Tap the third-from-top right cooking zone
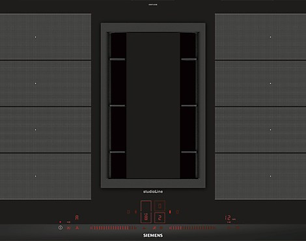The height and width of the screenshot is (241, 306). click(x=260, y=130)
